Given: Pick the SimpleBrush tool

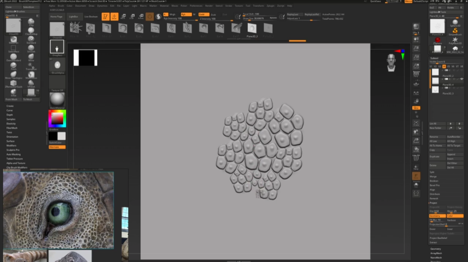Looking at the screenshot, I should (x=455, y=32).
